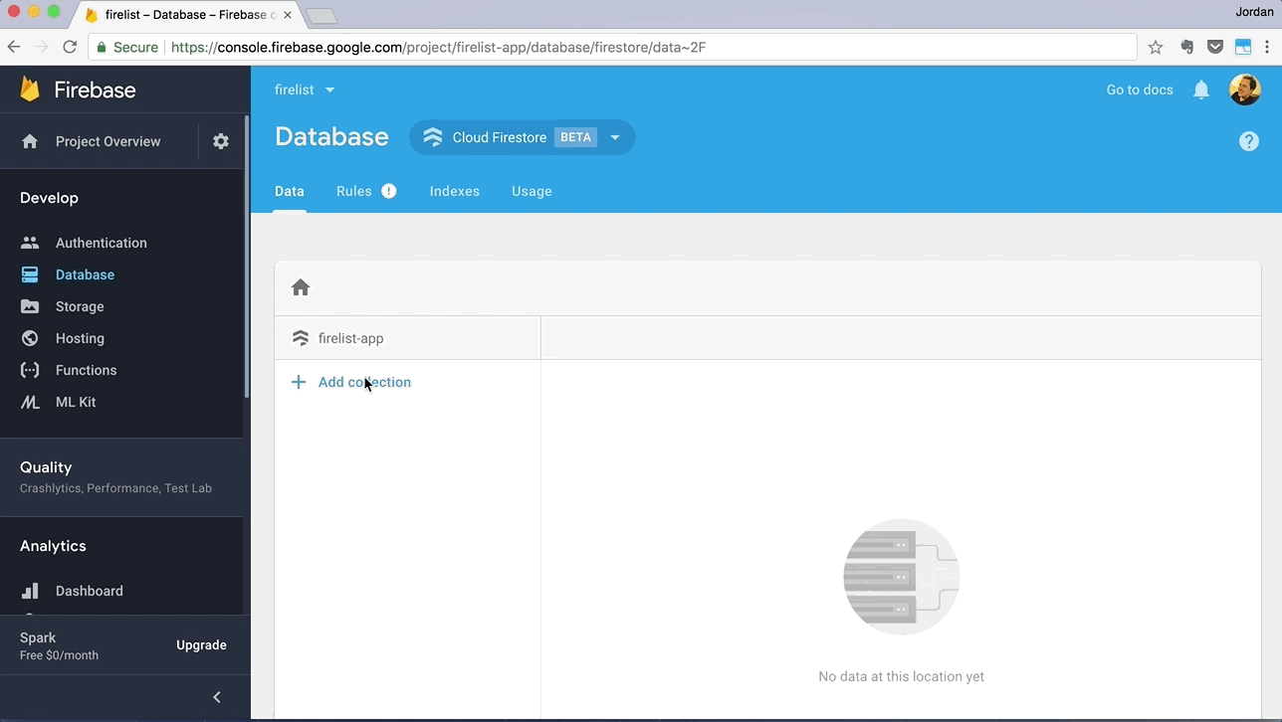
Task: Open Go to docs link
Action: tap(1140, 90)
